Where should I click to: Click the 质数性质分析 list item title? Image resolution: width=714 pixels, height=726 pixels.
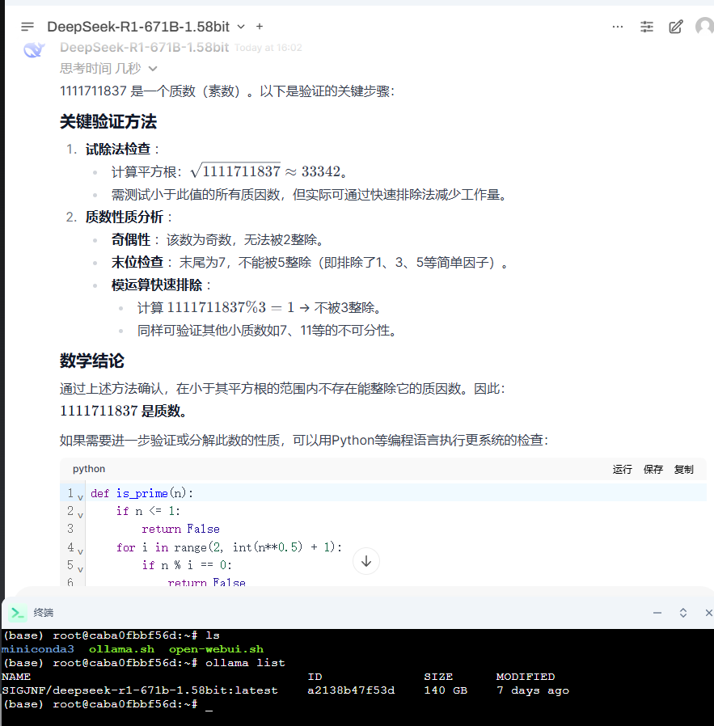click(x=124, y=217)
